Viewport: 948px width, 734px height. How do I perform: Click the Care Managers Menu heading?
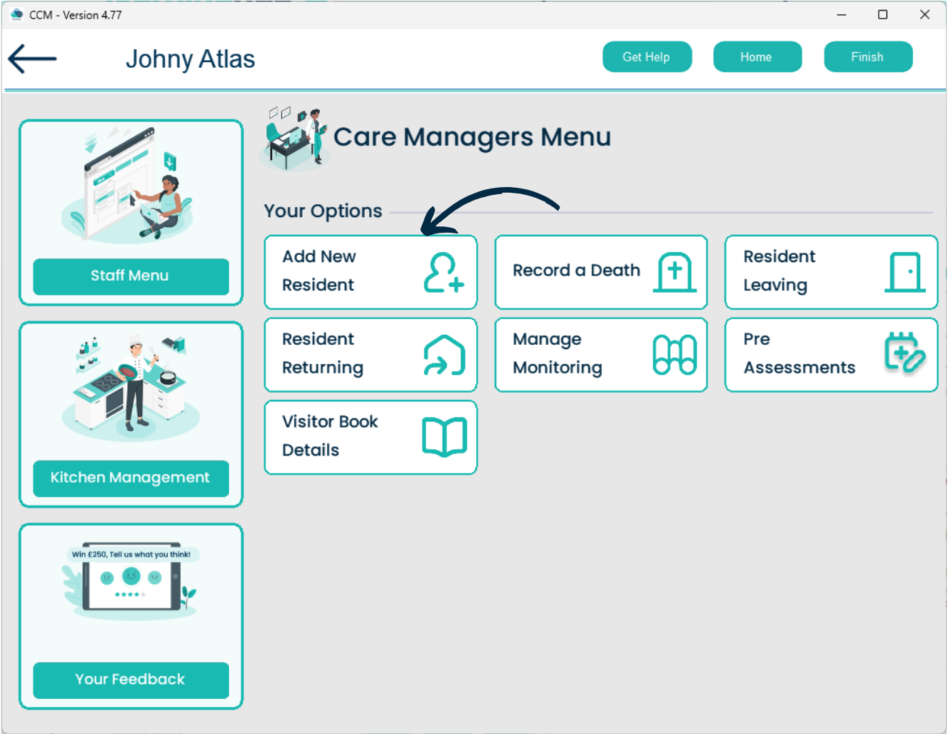coord(472,137)
